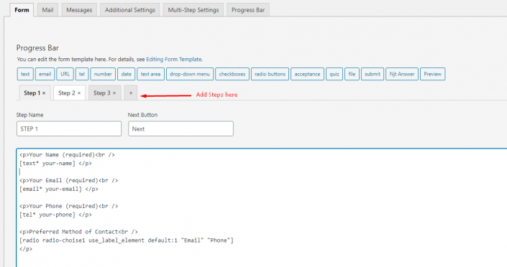
Task: Insert an acceptance tag
Action: pos(307,74)
